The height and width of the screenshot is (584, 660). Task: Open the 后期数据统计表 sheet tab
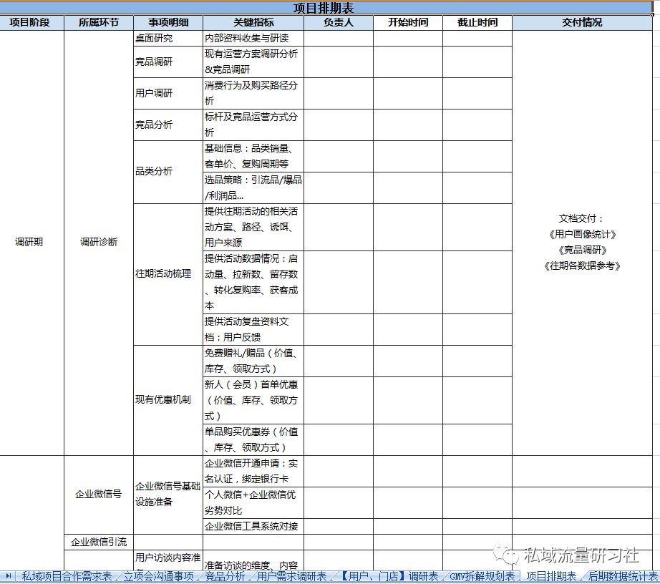pyautogui.click(x=623, y=576)
